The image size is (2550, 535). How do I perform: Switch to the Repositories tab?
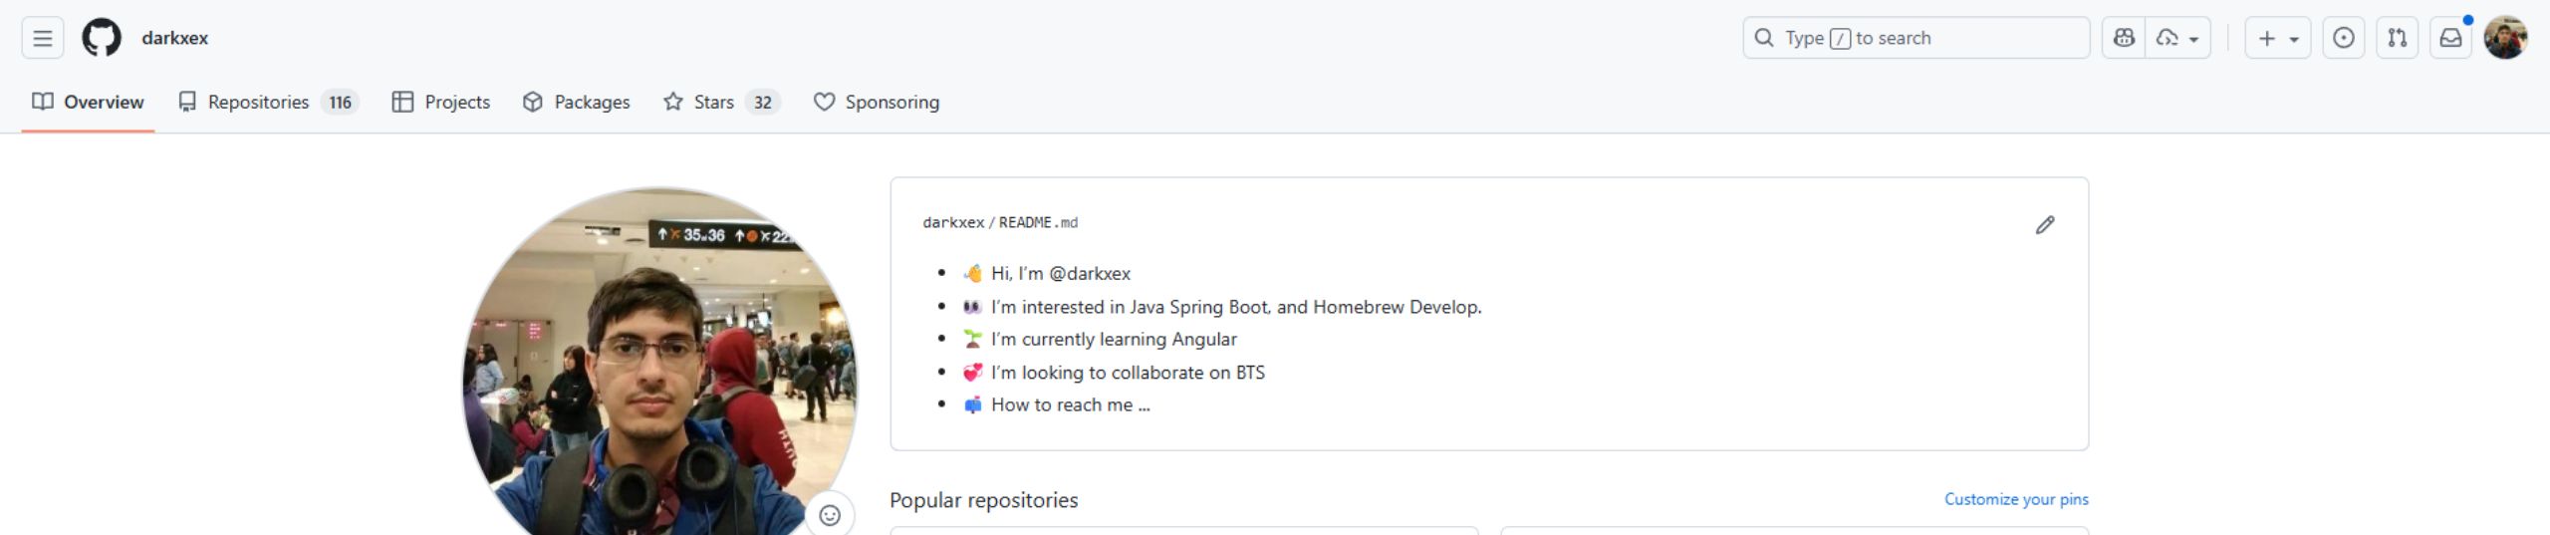[x=267, y=102]
